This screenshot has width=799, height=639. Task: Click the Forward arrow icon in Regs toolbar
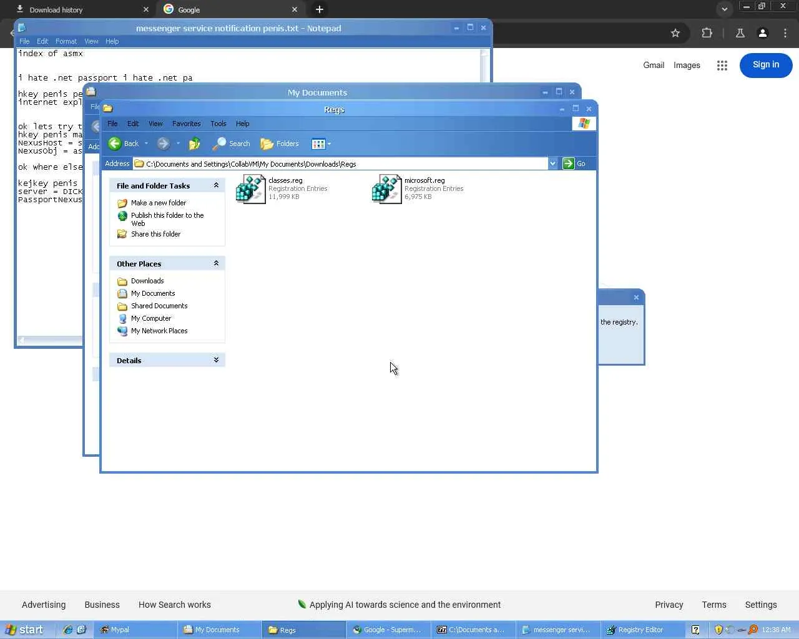[x=164, y=144]
